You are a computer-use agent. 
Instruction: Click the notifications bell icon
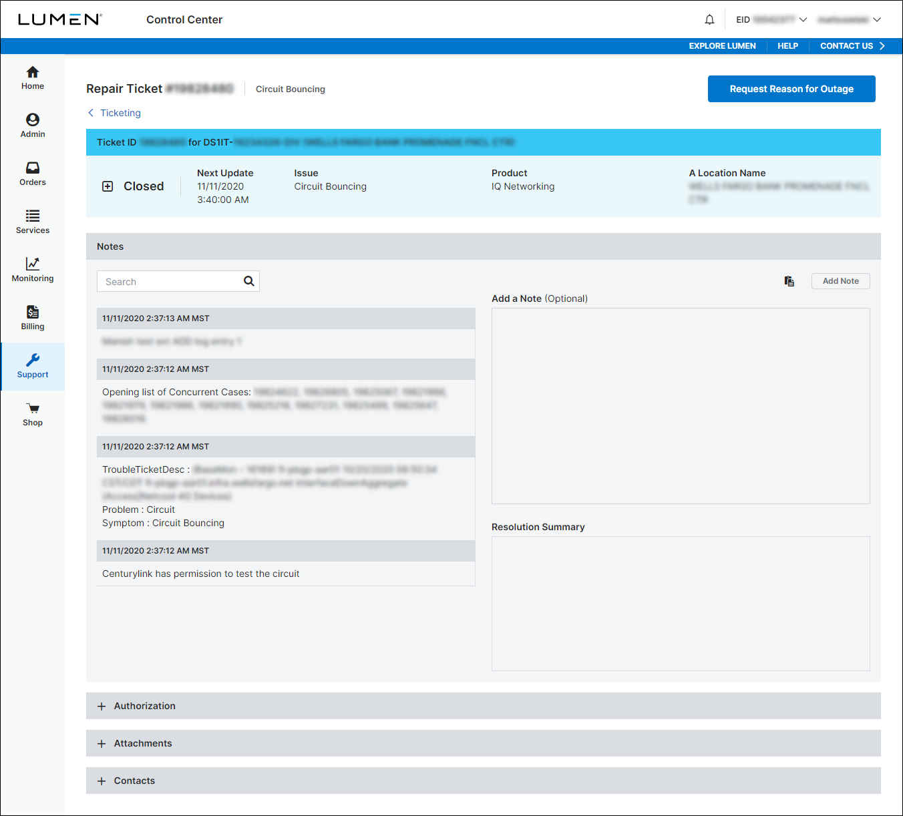[x=709, y=20]
